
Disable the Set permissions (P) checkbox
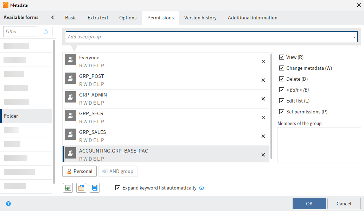click(282, 111)
